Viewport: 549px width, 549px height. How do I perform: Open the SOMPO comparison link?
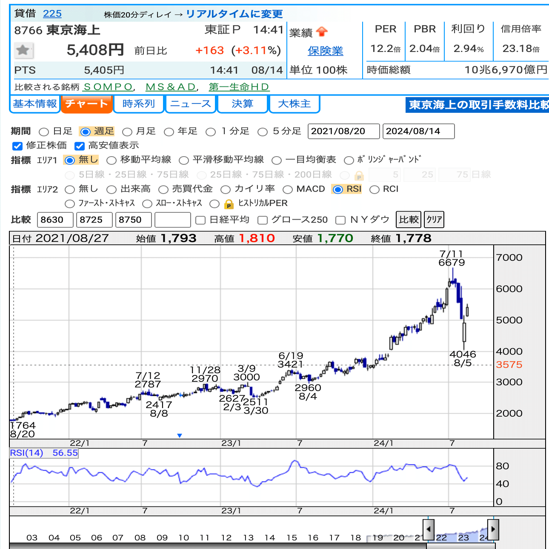pyautogui.click(x=108, y=87)
